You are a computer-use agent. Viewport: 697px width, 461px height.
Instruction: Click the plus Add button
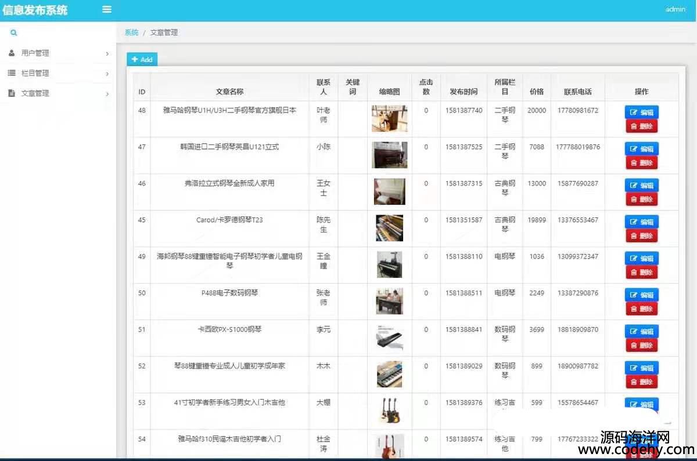(x=142, y=59)
